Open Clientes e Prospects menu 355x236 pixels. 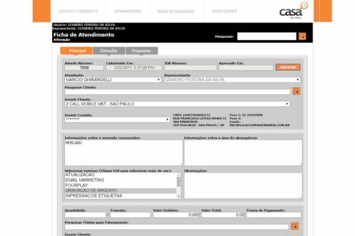(x=78, y=11)
